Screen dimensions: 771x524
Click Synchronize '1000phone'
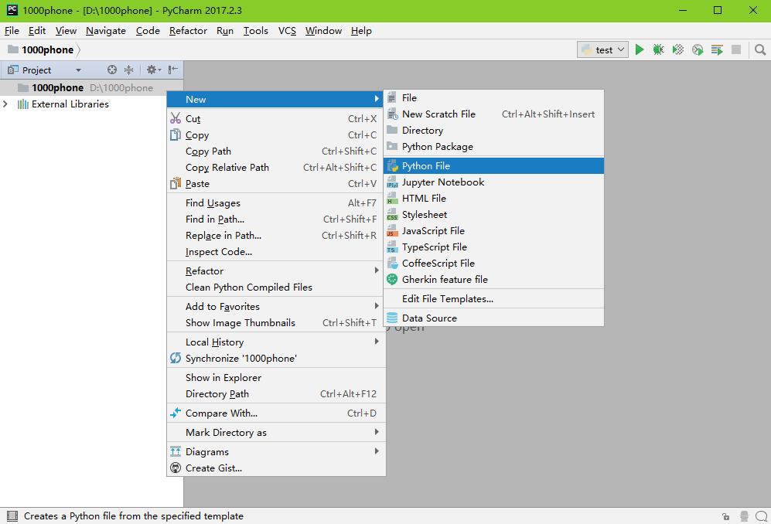(x=276, y=359)
